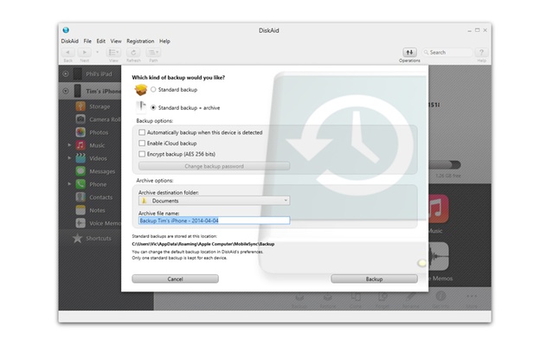This screenshot has width=540, height=346.
Task: Click the Voice Memos tile in main pane
Action: coord(439,257)
